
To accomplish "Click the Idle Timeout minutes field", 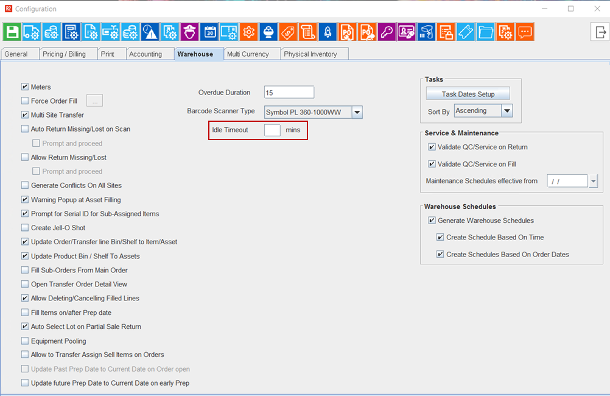I will [x=272, y=130].
